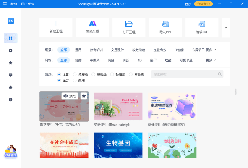Click the Fs Focusky logo icon
The height and width of the screenshot is (168, 248).
click(x=10, y=21)
